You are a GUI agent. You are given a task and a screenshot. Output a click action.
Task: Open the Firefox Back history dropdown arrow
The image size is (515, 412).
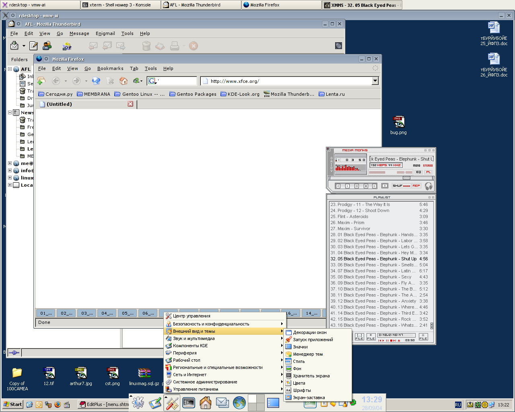tap(66, 81)
